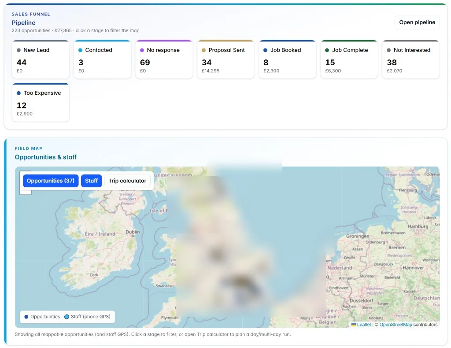Screen dimensions: 451x348
Task: Click the £2,900 Too Expensive value
Action: 25,114
